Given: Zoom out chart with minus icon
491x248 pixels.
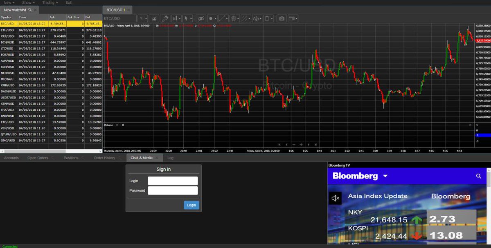Looking at the screenshot, I should tap(294, 144).
